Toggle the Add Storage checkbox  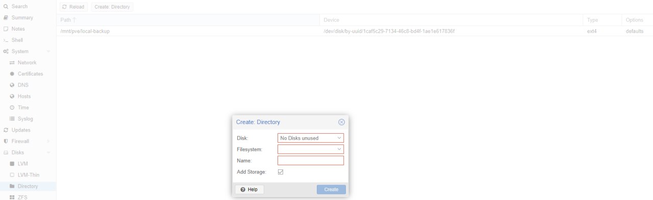coord(281,172)
